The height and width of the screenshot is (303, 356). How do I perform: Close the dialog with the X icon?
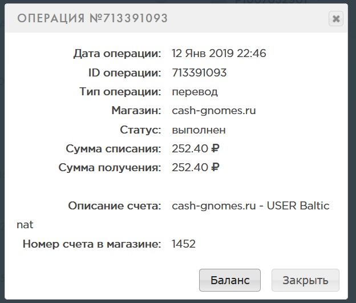336,19
